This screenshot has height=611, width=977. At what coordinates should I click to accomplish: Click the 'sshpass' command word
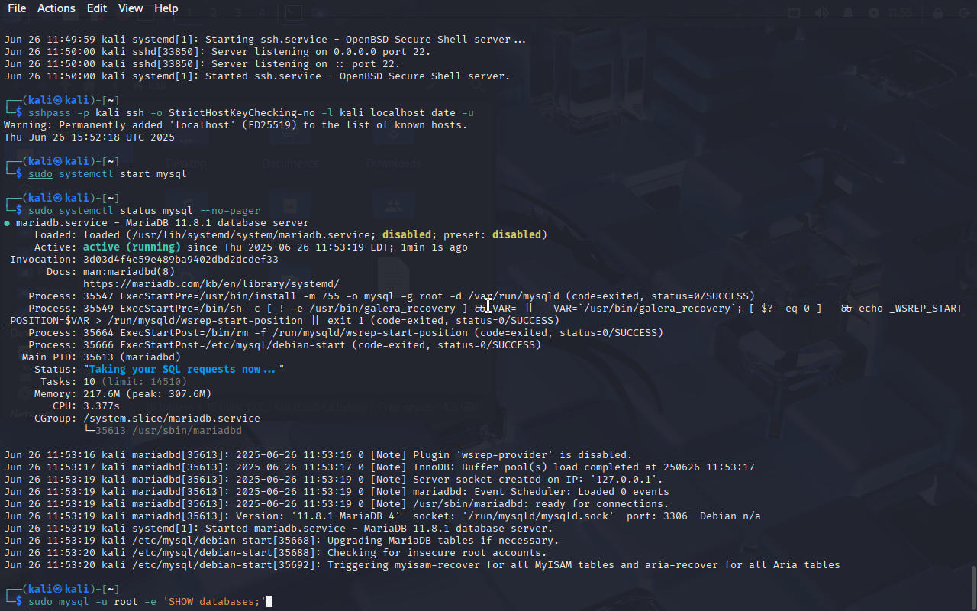tap(50, 113)
